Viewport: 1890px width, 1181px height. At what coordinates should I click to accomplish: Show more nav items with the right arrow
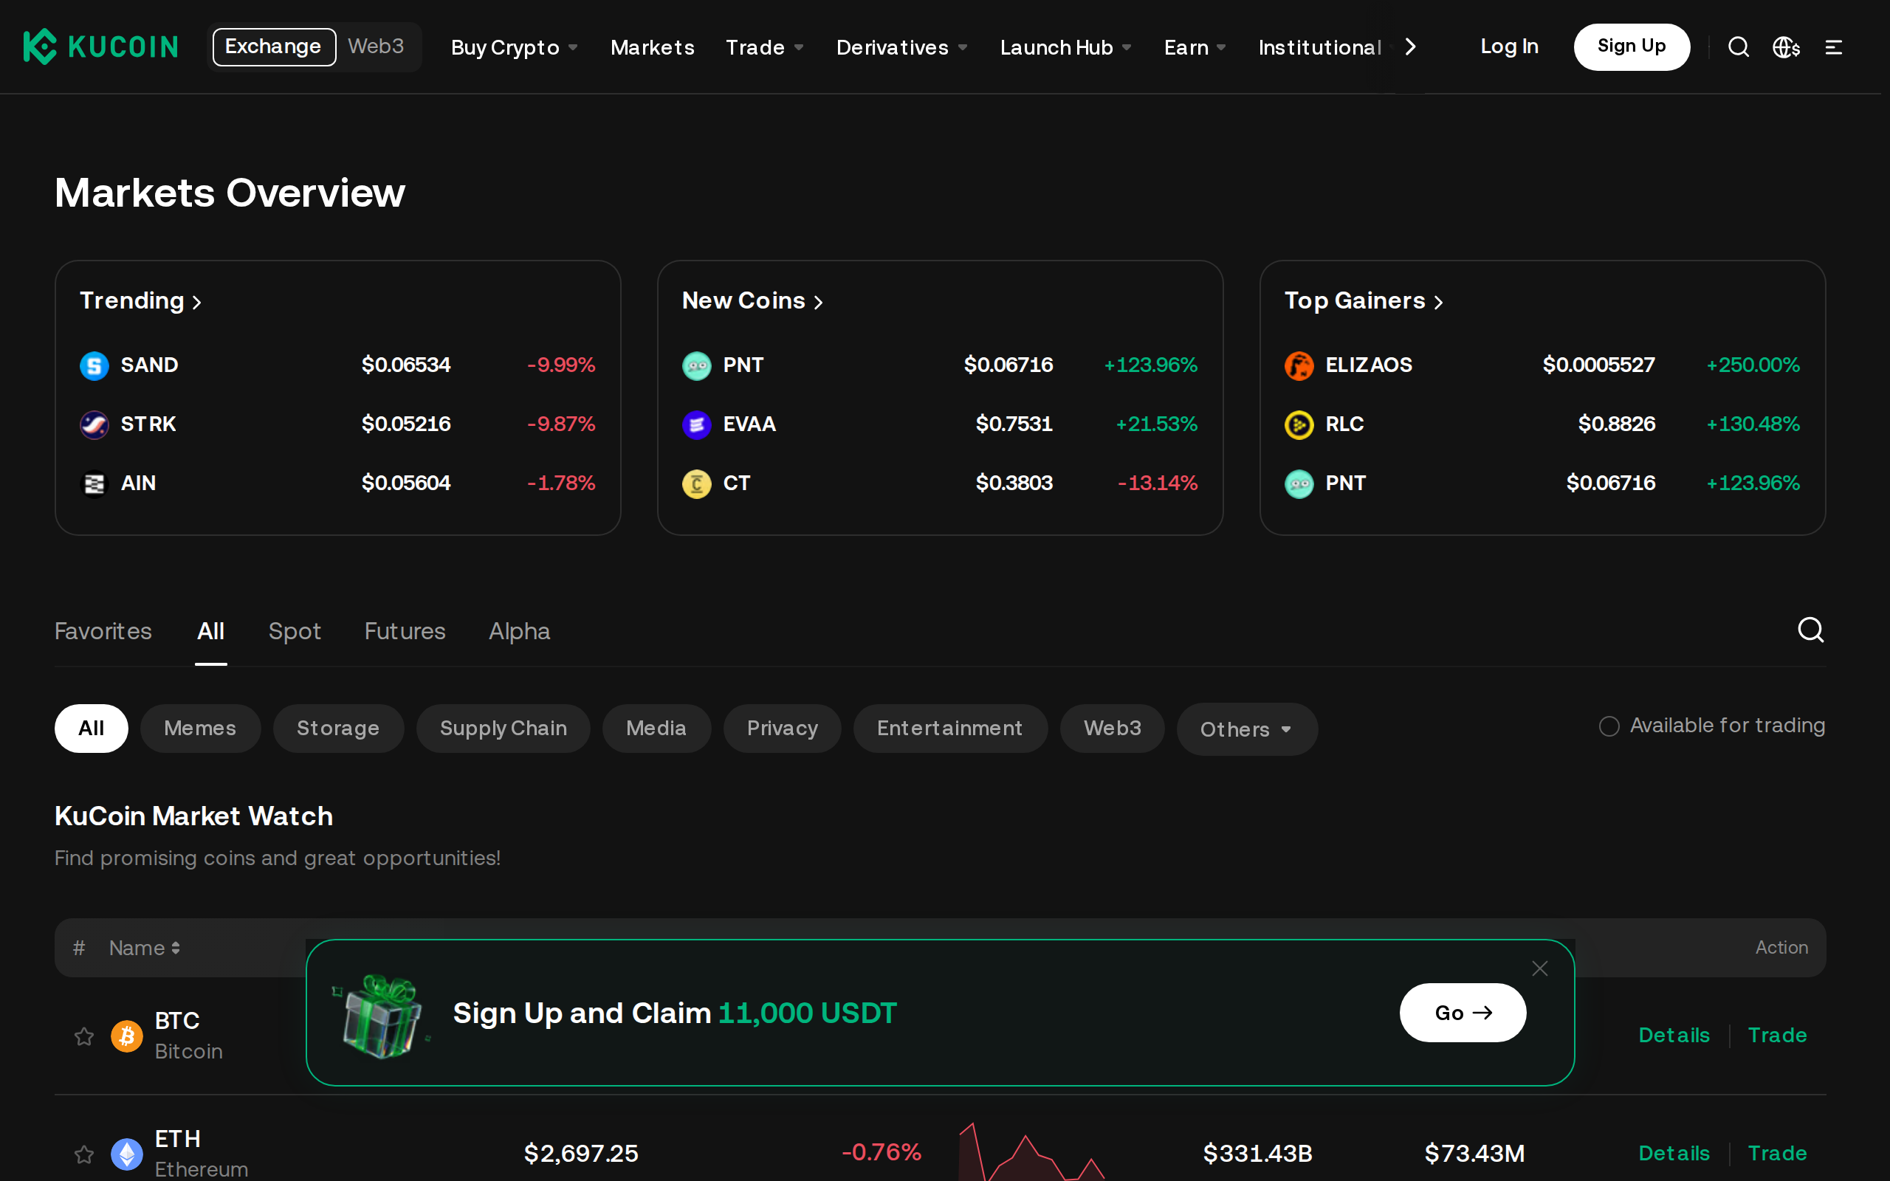[x=1410, y=47]
